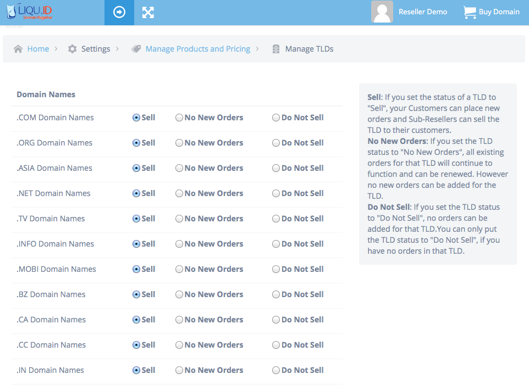Click the fullscreen expand arrows icon

click(x=148, y=12)
